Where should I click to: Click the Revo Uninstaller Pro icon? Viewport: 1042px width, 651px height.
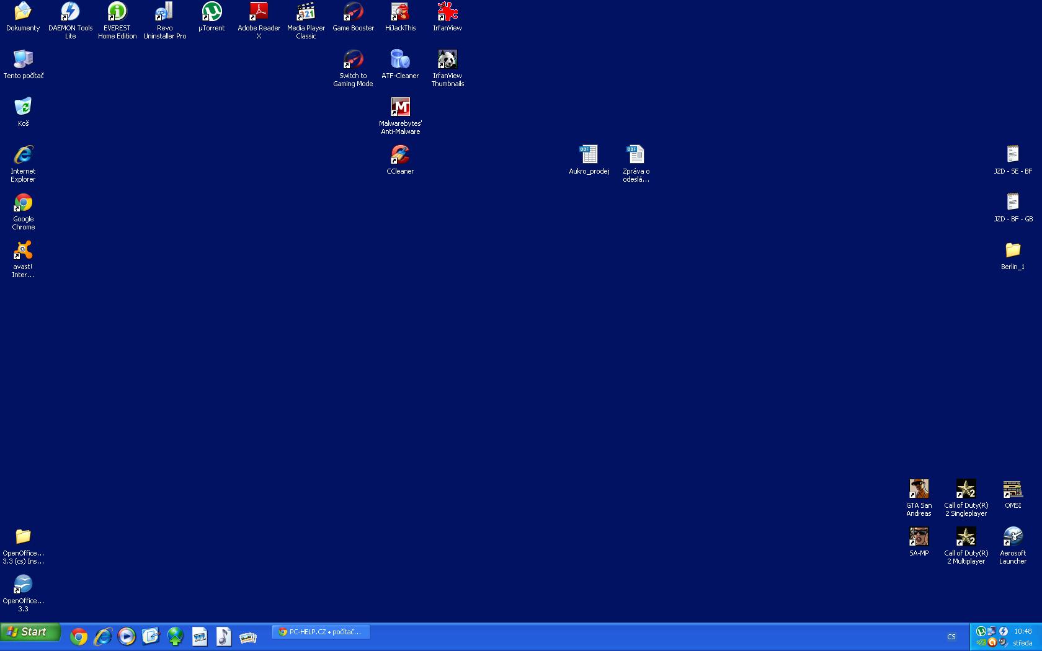coord(164,12)
